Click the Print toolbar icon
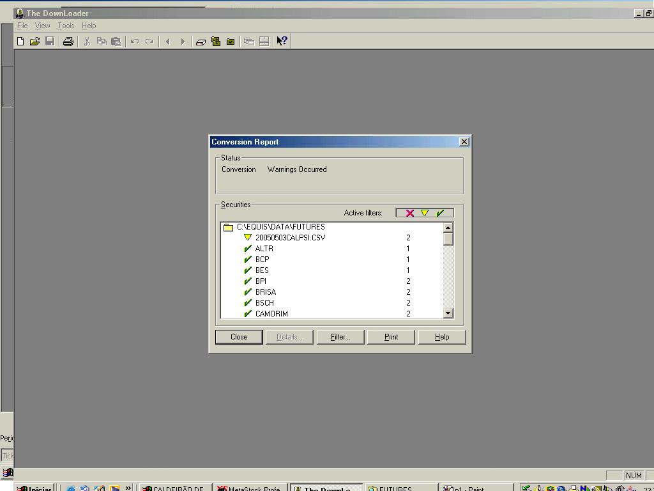Viewport: 654px width, 491px height. [68, 42]
